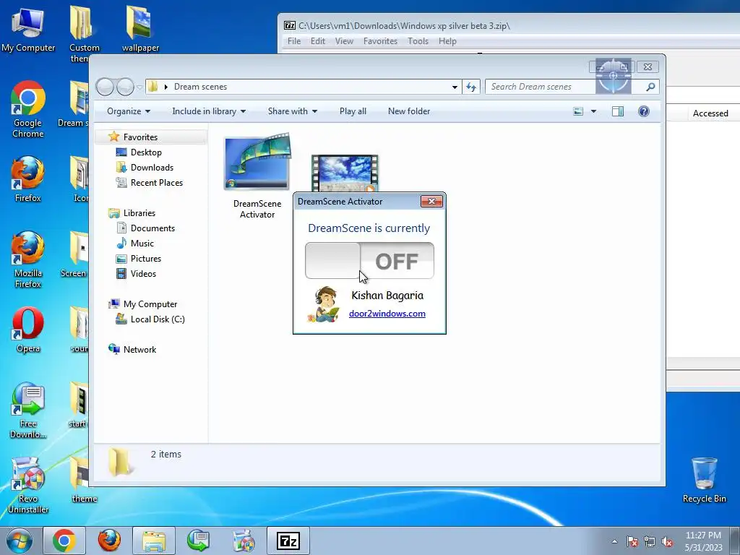Image resolution: width=740 pixels, height=555 pixels.
Task: Open the Documents library
Action: coord(152,228)
